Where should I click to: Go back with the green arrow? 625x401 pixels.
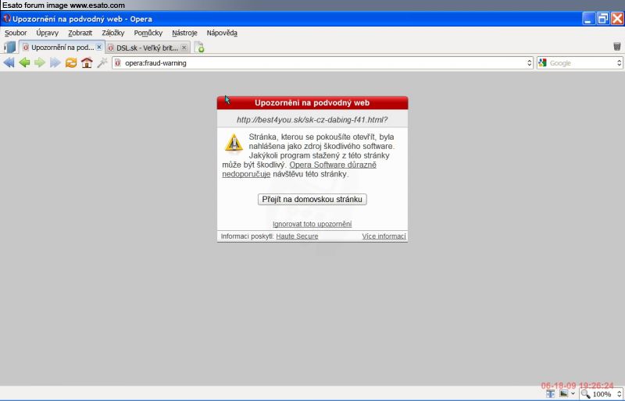24,62
